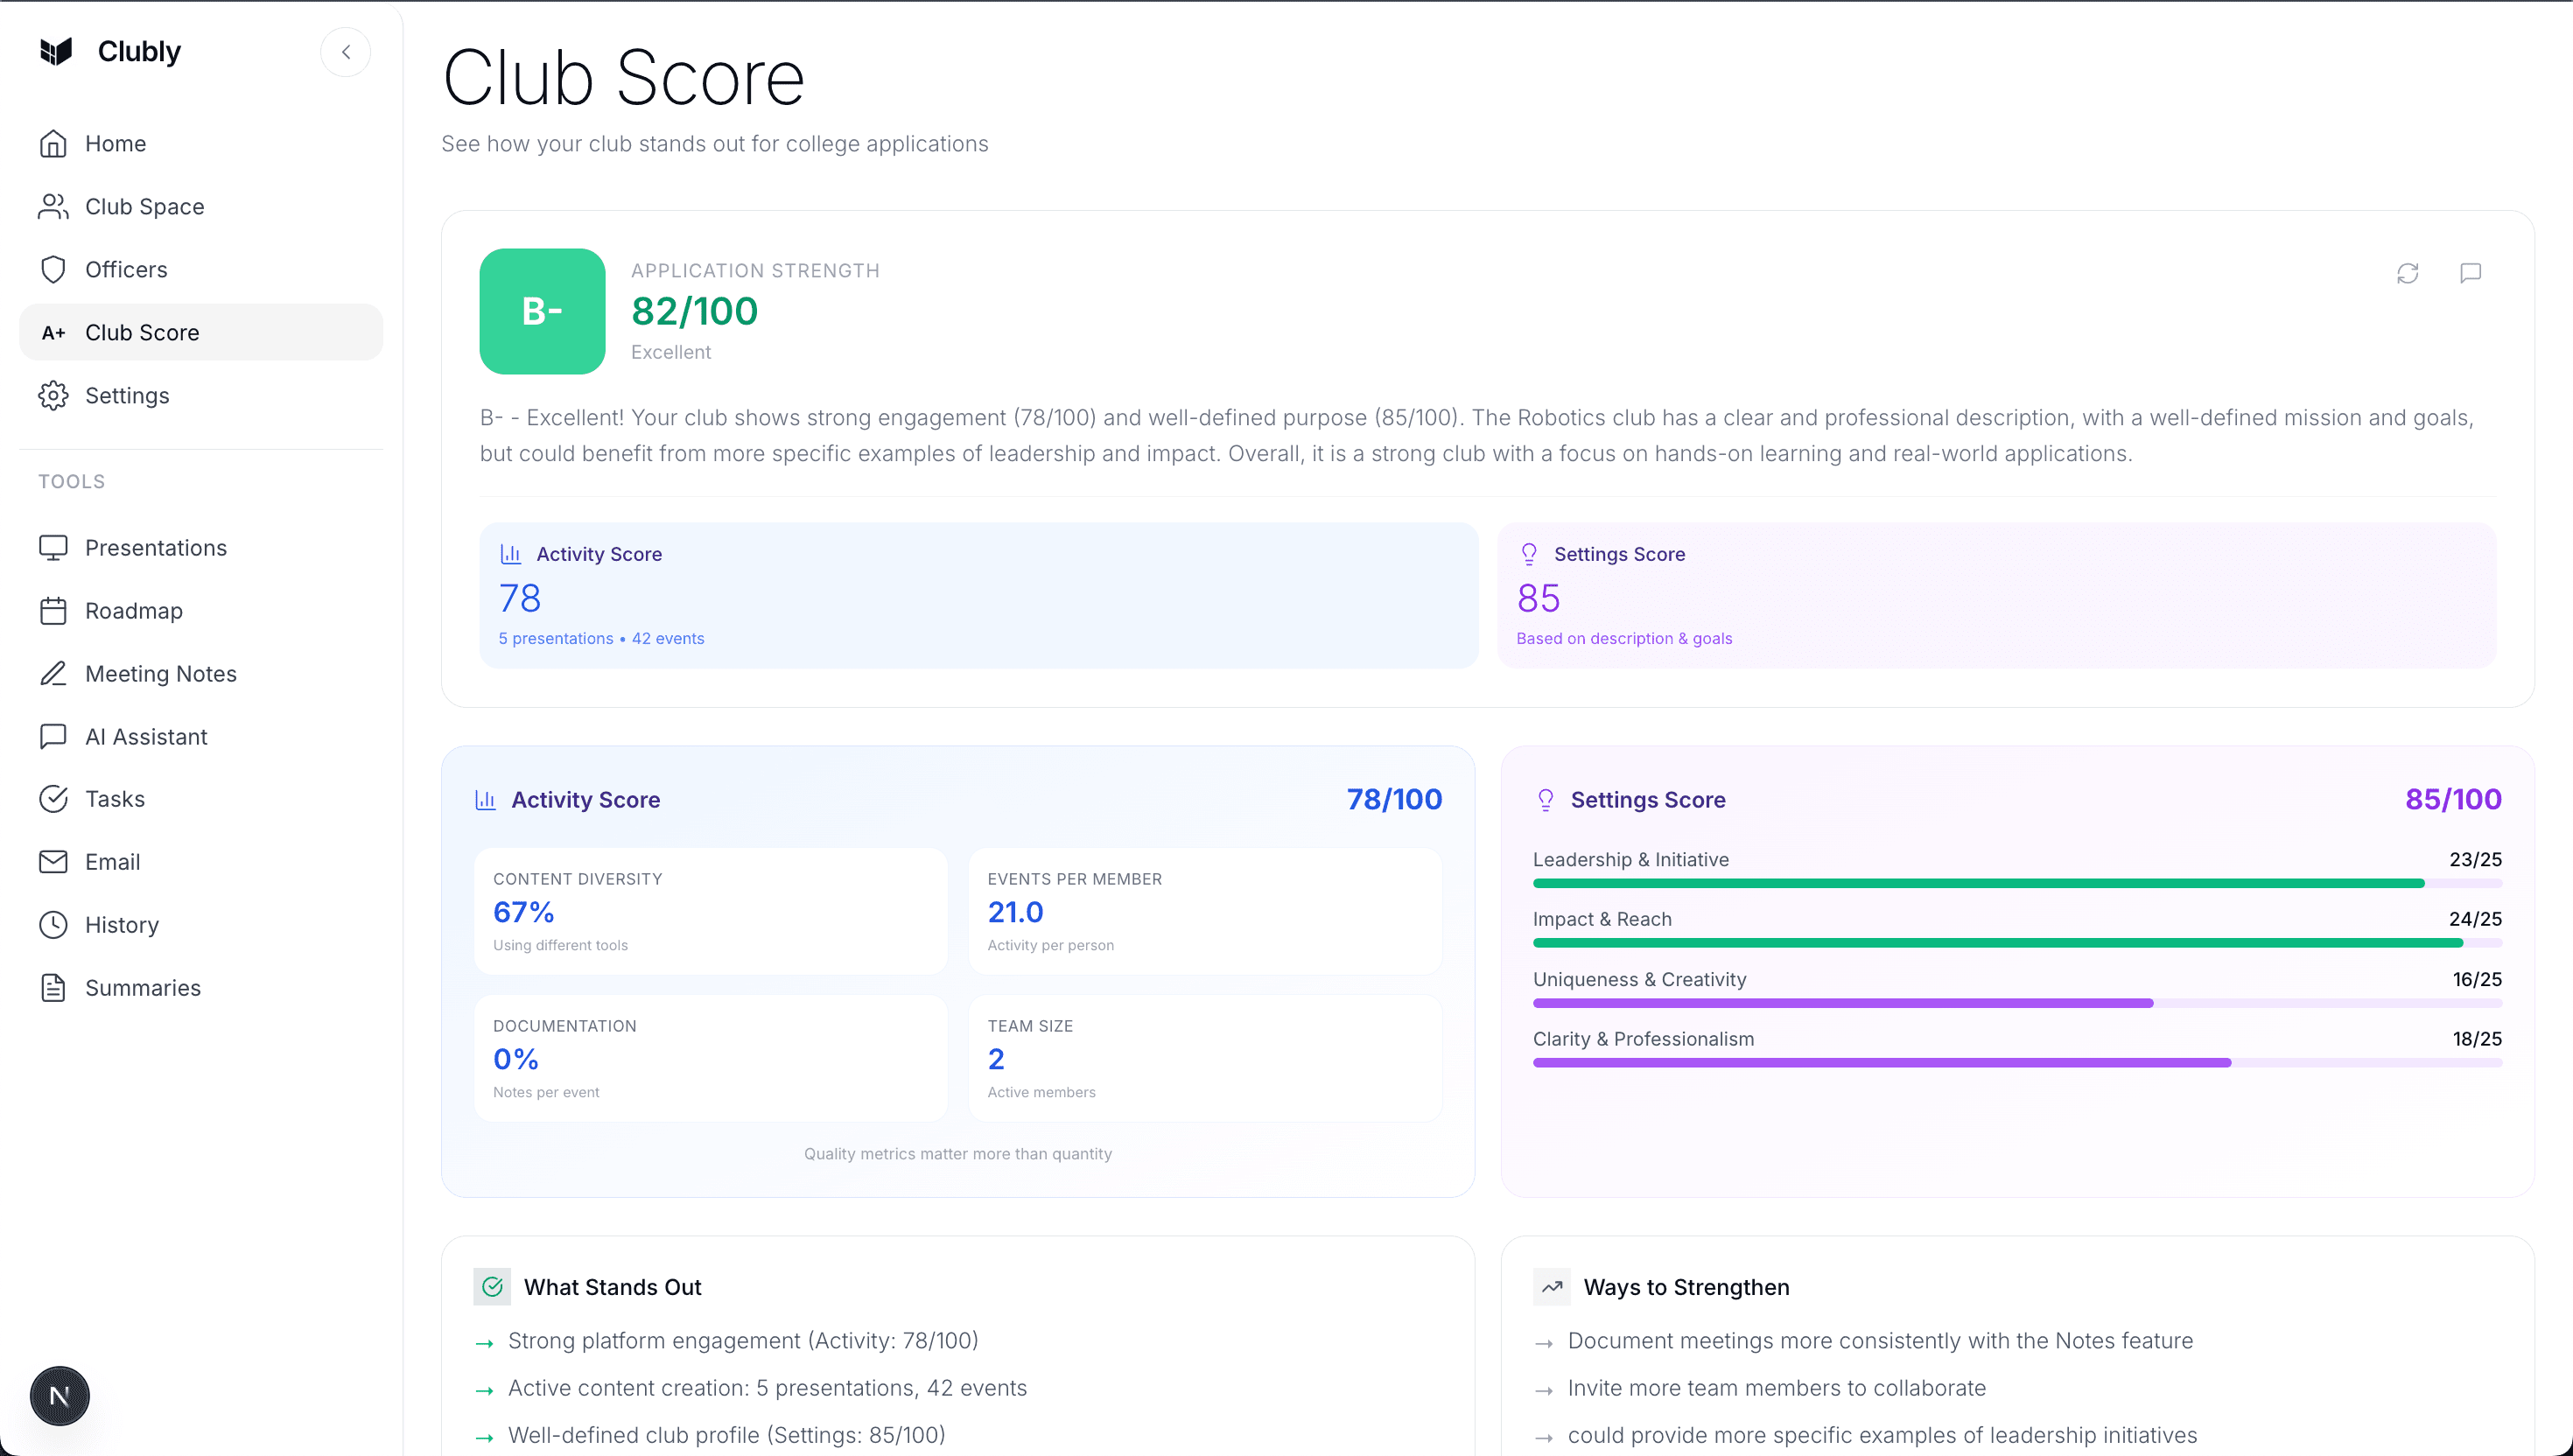Navigate to Club Space
The image size is (2573, 1456).
pyautogui.click(x=146, y=206)
